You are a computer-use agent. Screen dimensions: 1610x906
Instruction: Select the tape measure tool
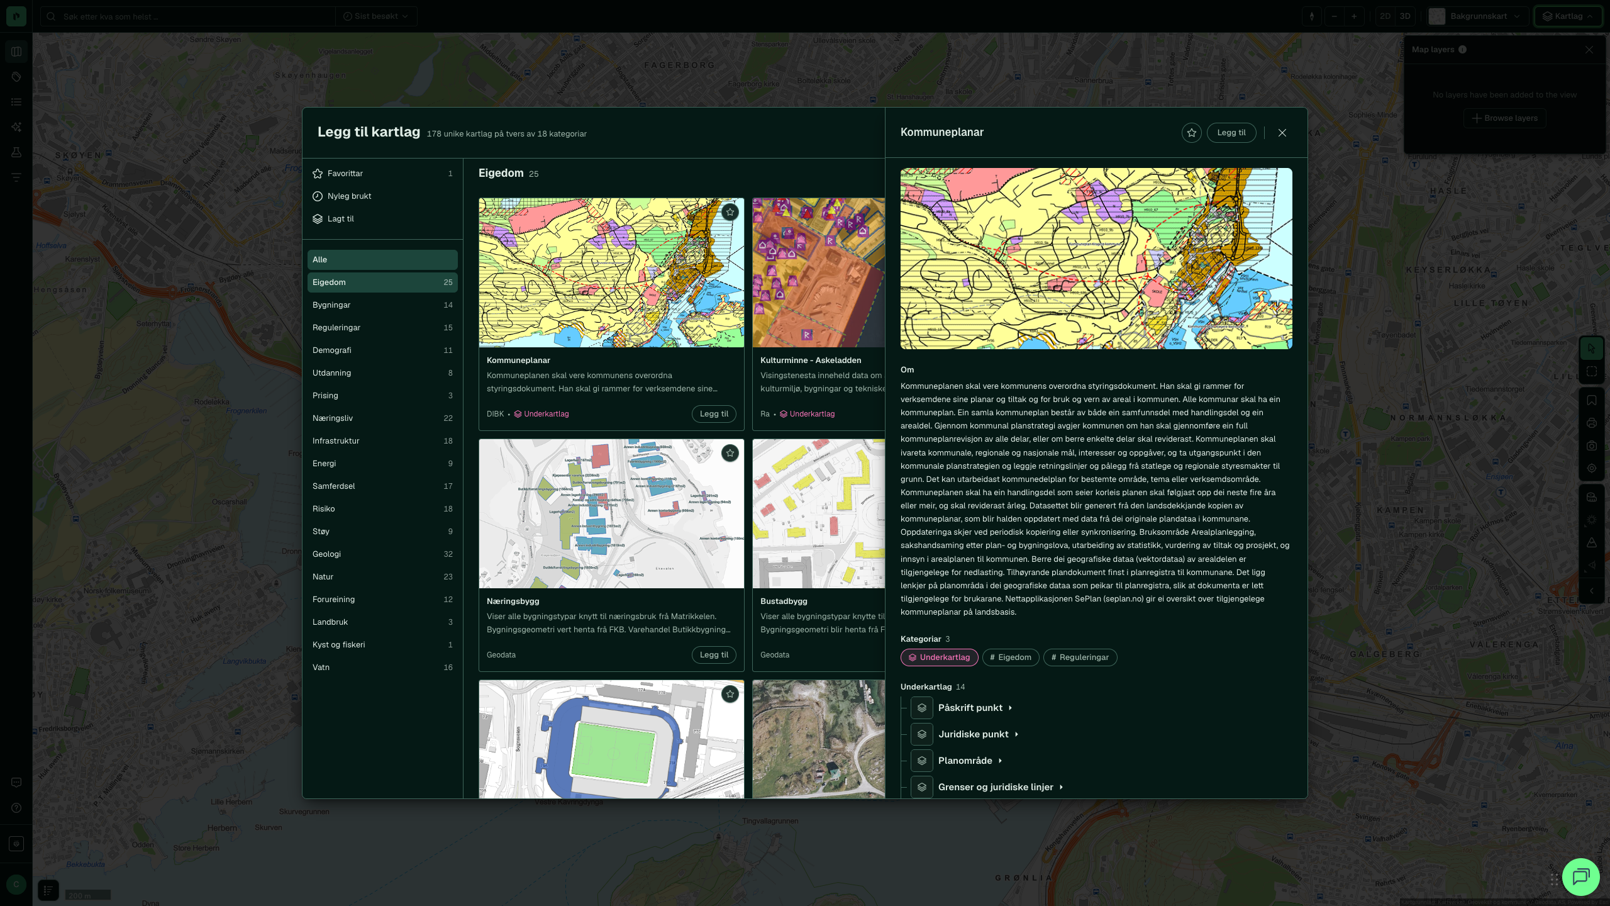point(1592,497)
